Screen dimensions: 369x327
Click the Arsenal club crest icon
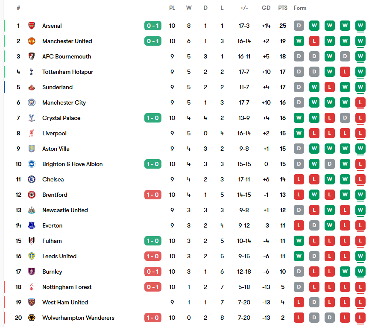[x=32, y=26]
